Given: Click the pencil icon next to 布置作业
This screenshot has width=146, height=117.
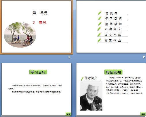Looking at the screenshot, I should point(99,40).
